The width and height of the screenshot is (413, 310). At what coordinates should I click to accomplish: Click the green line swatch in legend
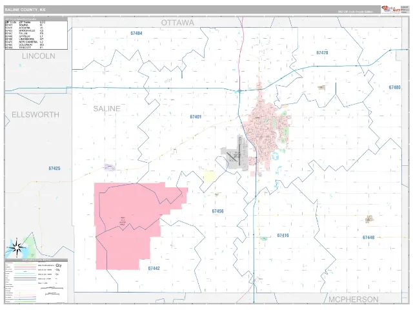[25, 301]
